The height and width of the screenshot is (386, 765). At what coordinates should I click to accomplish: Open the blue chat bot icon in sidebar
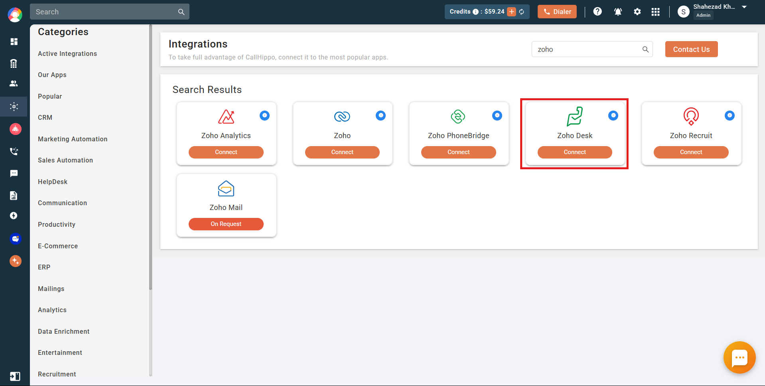point(15,239)
